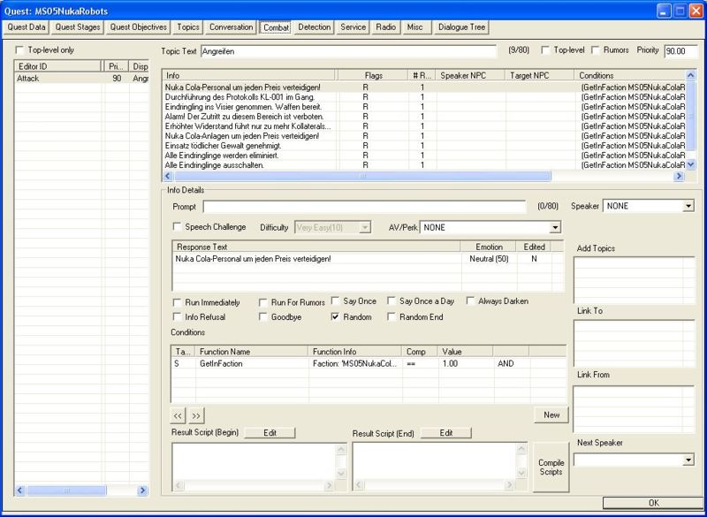
Task: Edit the Result Script (Begin)
Action: tap(270, 433)
